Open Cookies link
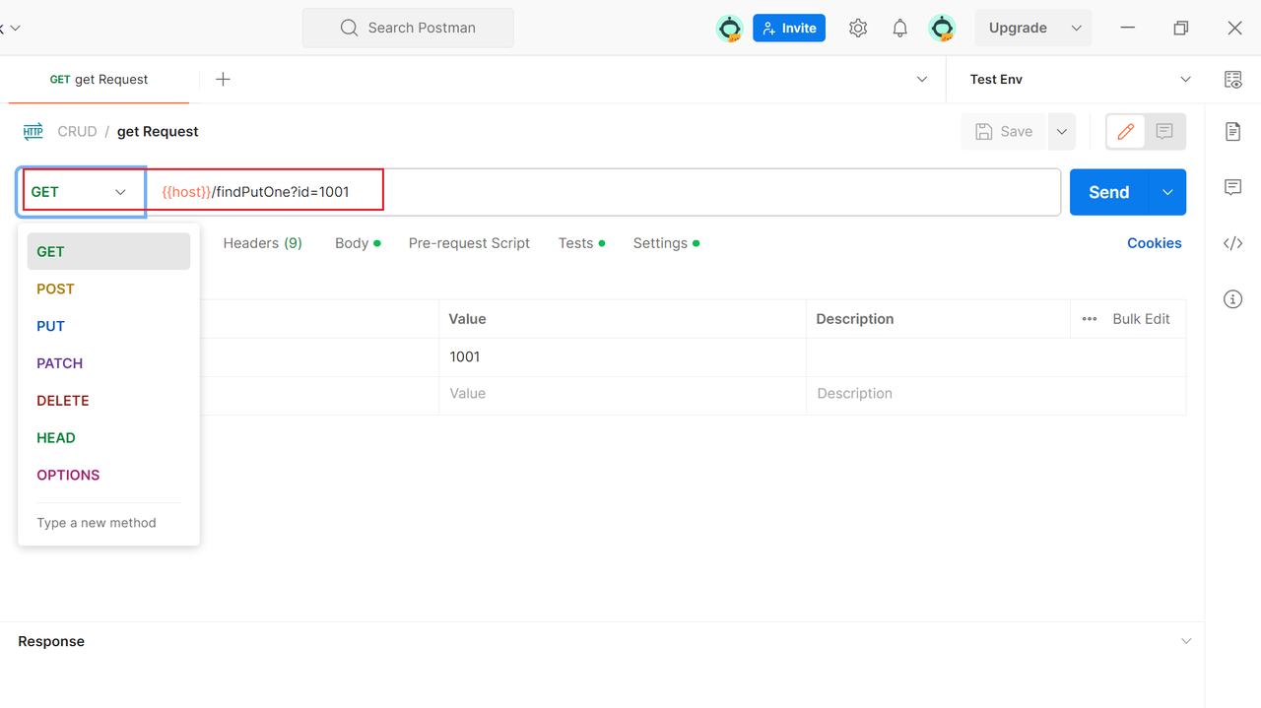This screenshot has height=708, width=1261. coord(1154,243)
